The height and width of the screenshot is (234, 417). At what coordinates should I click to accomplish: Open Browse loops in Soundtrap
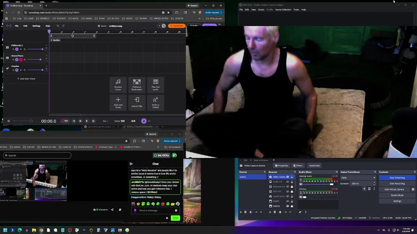118,84
